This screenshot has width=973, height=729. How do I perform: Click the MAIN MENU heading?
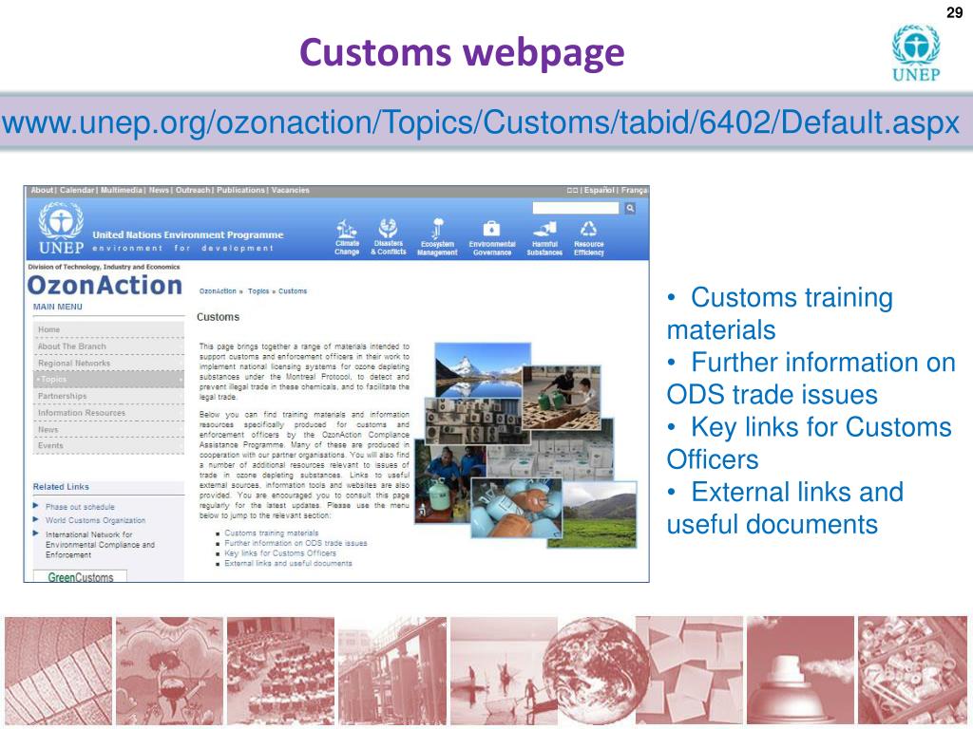(58, 307)
